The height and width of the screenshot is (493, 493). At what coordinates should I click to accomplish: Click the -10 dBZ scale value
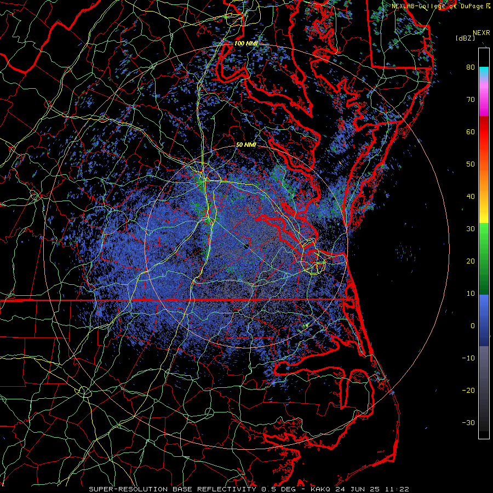coord(468,358)
